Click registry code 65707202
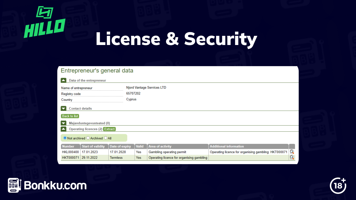The image size is (356, 200). click(133, 93)
